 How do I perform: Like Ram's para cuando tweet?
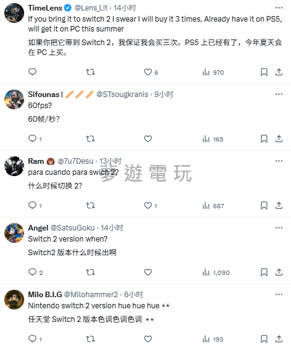pos(151,206)
